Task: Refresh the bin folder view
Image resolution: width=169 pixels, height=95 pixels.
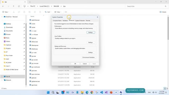Action: (19, 6)
